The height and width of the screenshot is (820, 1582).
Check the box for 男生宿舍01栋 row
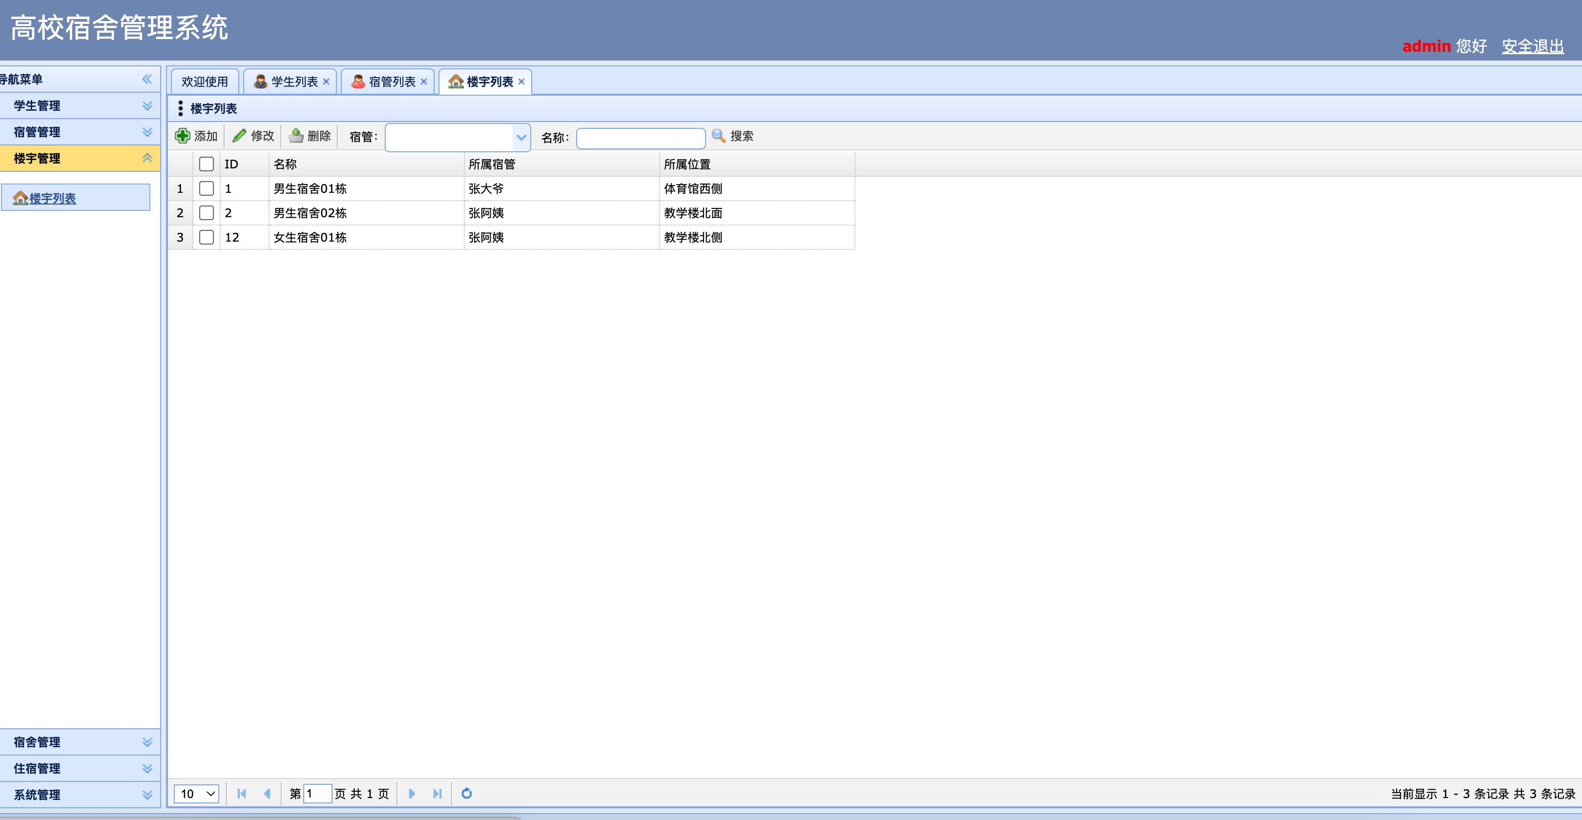click(x=207, y=188)
